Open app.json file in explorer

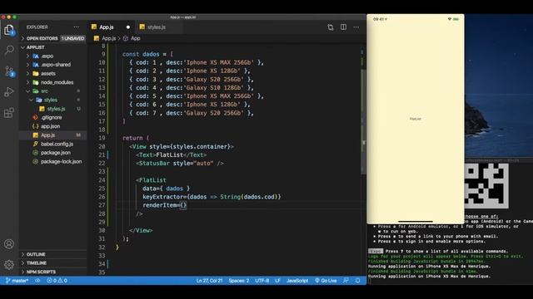(50, 126)
